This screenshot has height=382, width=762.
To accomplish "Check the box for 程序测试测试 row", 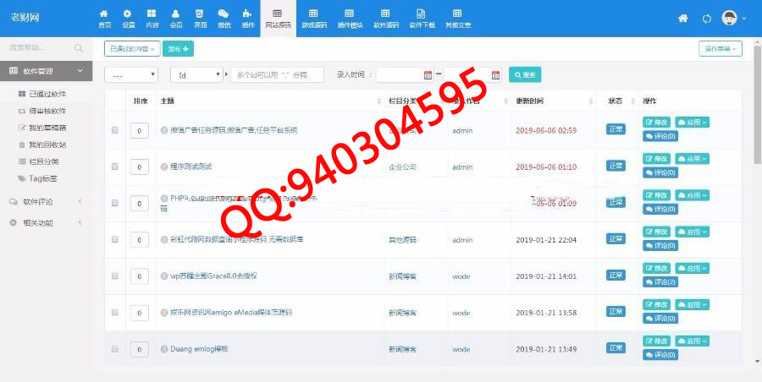I will (115, 166).
